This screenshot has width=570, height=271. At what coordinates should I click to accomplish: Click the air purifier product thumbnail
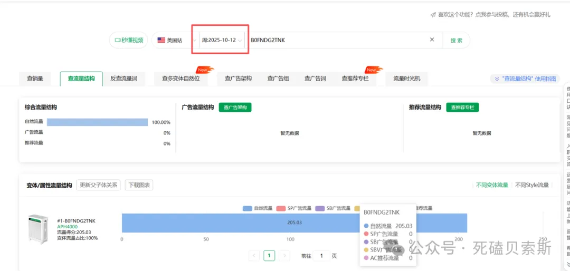(x=38, y=229)
